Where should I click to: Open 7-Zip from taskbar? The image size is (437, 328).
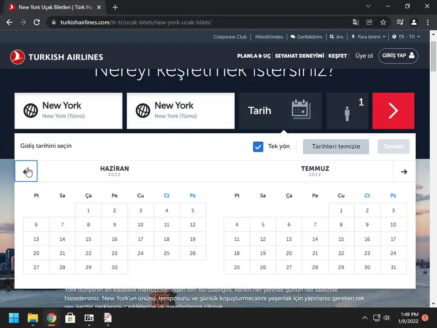click(x=89, y=318)
